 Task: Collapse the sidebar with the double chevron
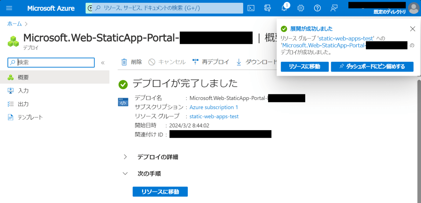pos(103,63)
